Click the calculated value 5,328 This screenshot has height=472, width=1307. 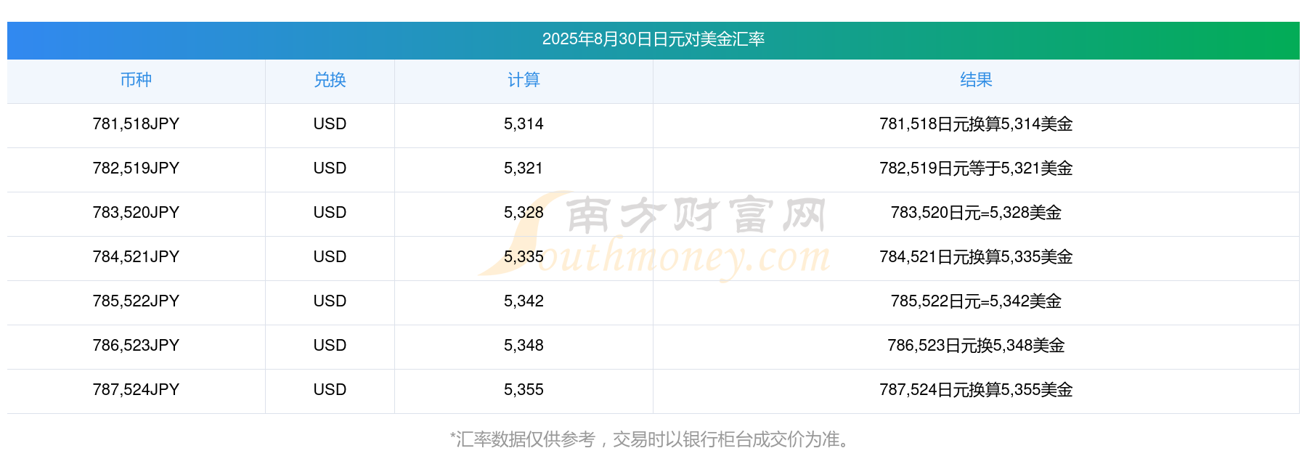[524, 213]
